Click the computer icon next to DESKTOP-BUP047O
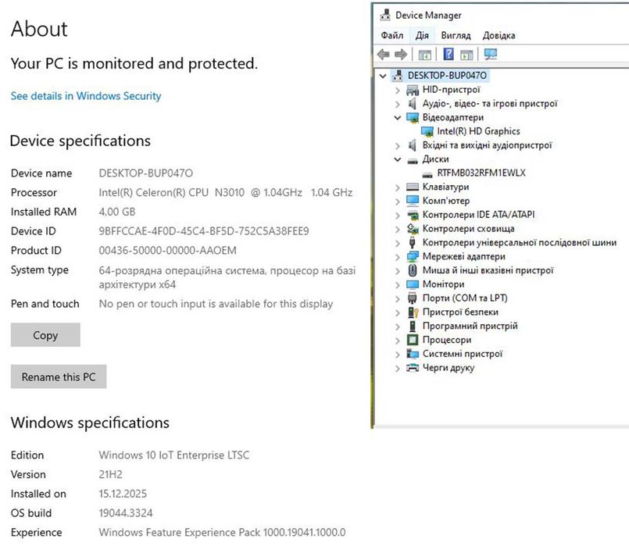 (398, 75)
